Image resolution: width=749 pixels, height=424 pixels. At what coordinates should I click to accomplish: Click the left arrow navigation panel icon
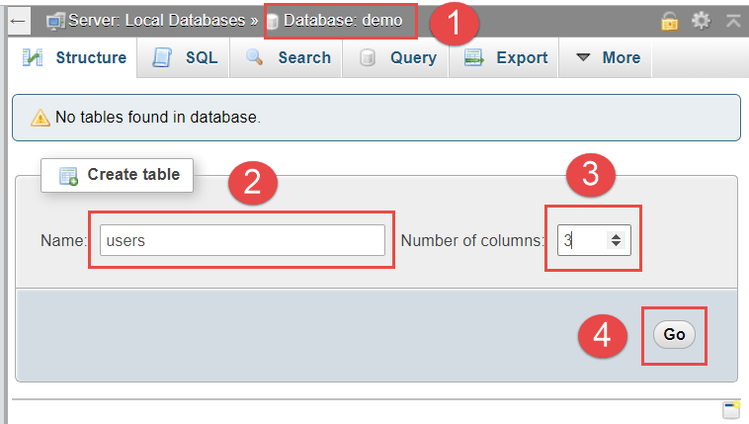tap(17, 20)
